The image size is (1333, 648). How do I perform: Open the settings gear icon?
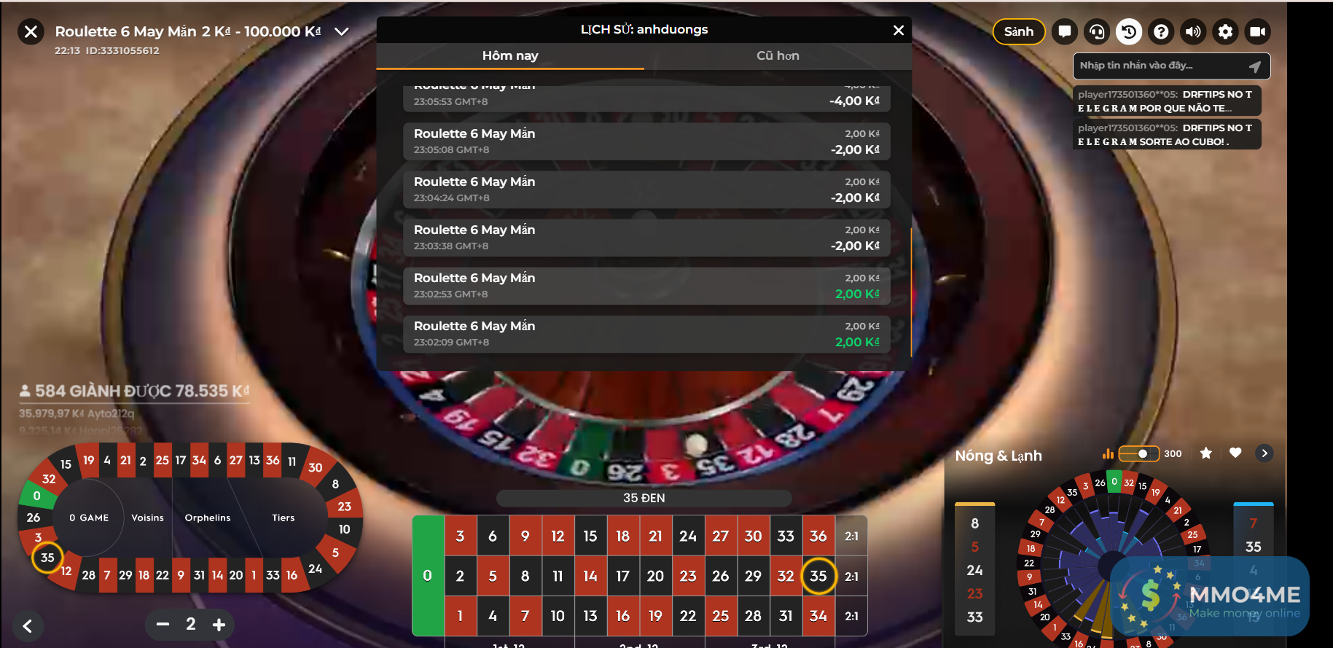click(x=1226, y=31)
